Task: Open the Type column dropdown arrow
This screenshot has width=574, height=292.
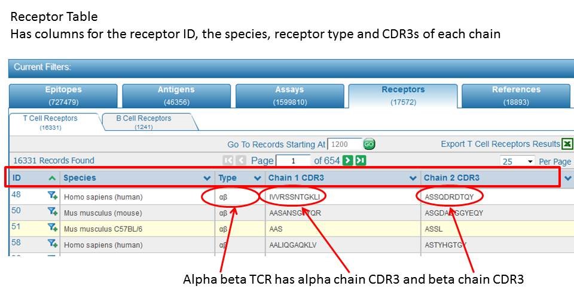Action: tap(258, 178)
